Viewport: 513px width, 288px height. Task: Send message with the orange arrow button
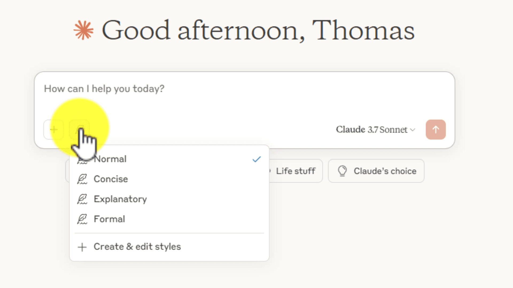click(436, 130)
